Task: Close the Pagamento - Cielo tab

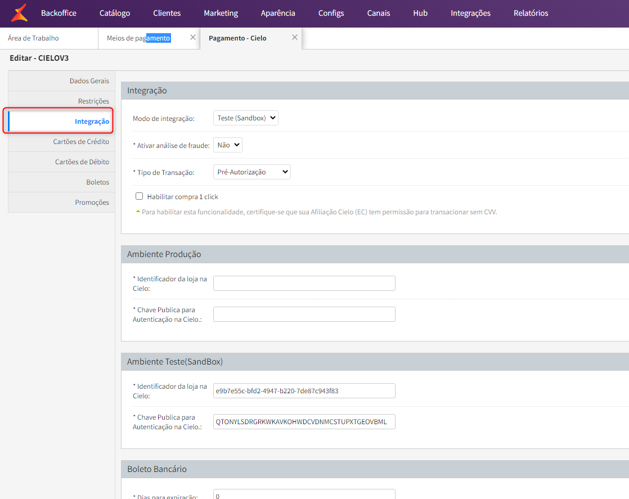Action: pyautogui.click(x=295, y=37)
